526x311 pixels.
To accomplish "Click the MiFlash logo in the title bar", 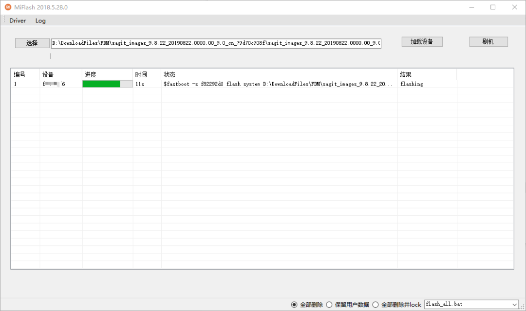I will click(x=7, y=7).
